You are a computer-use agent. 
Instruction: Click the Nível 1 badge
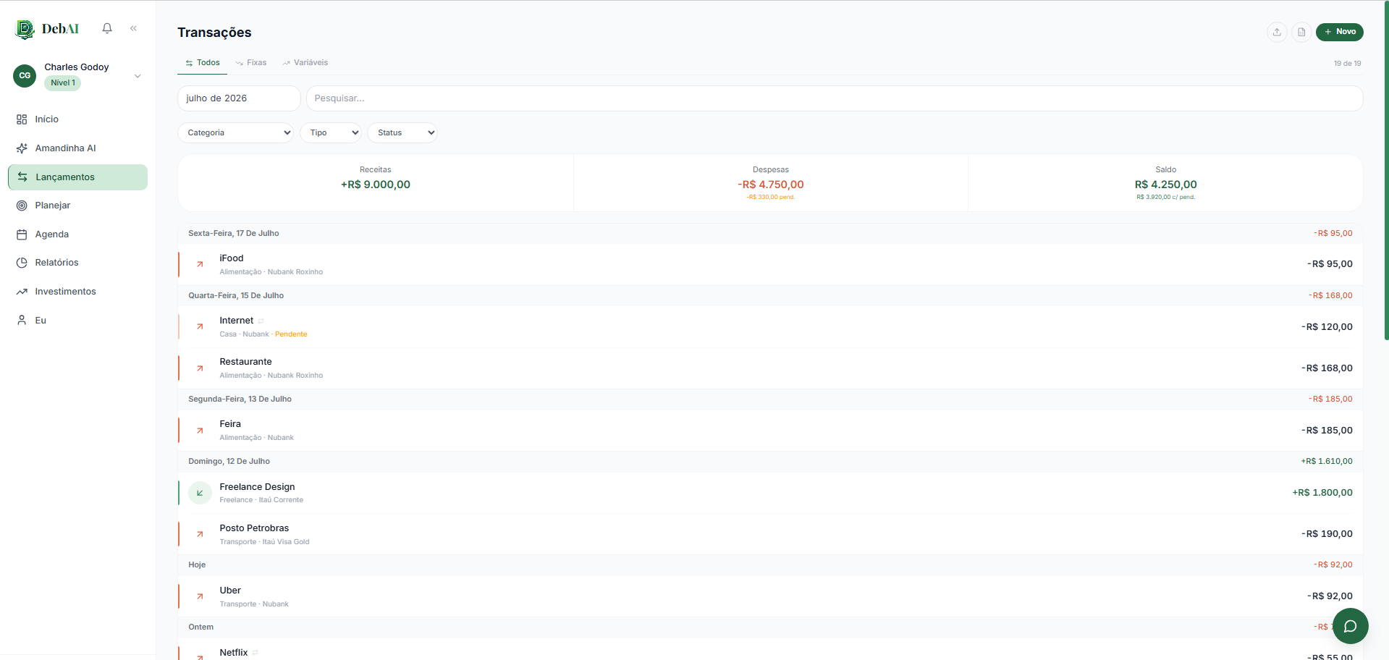click(63, 83)
